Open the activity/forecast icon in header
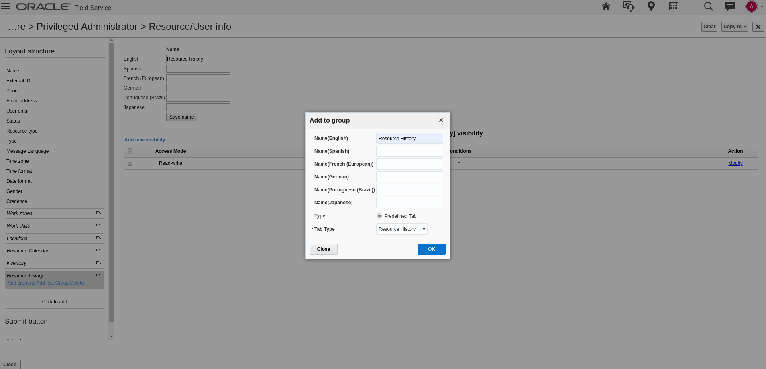 (x=628, y=6)
